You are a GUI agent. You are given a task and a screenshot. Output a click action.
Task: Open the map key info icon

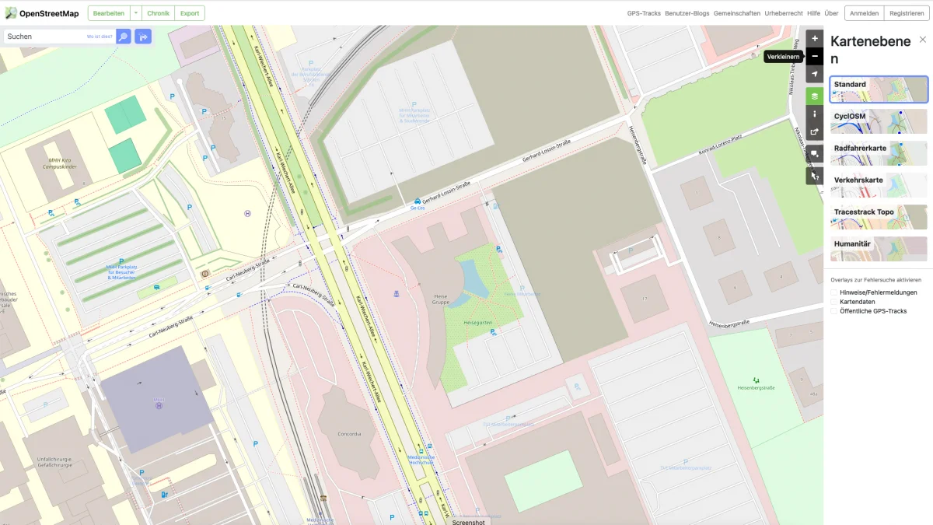pos(814,114)
